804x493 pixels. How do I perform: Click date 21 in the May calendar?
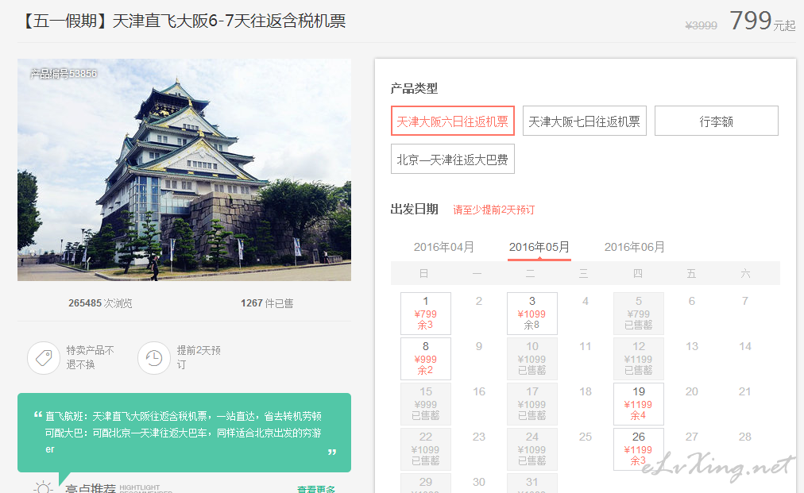745,391
